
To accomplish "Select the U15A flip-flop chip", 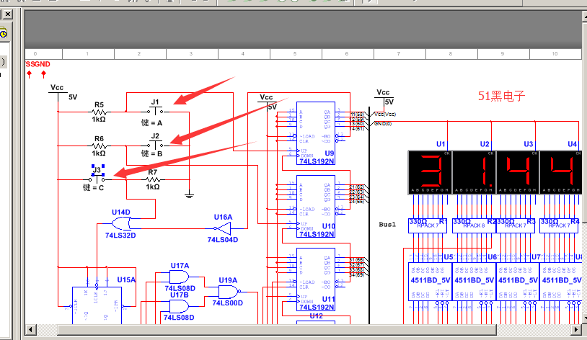I will [97, 305].
